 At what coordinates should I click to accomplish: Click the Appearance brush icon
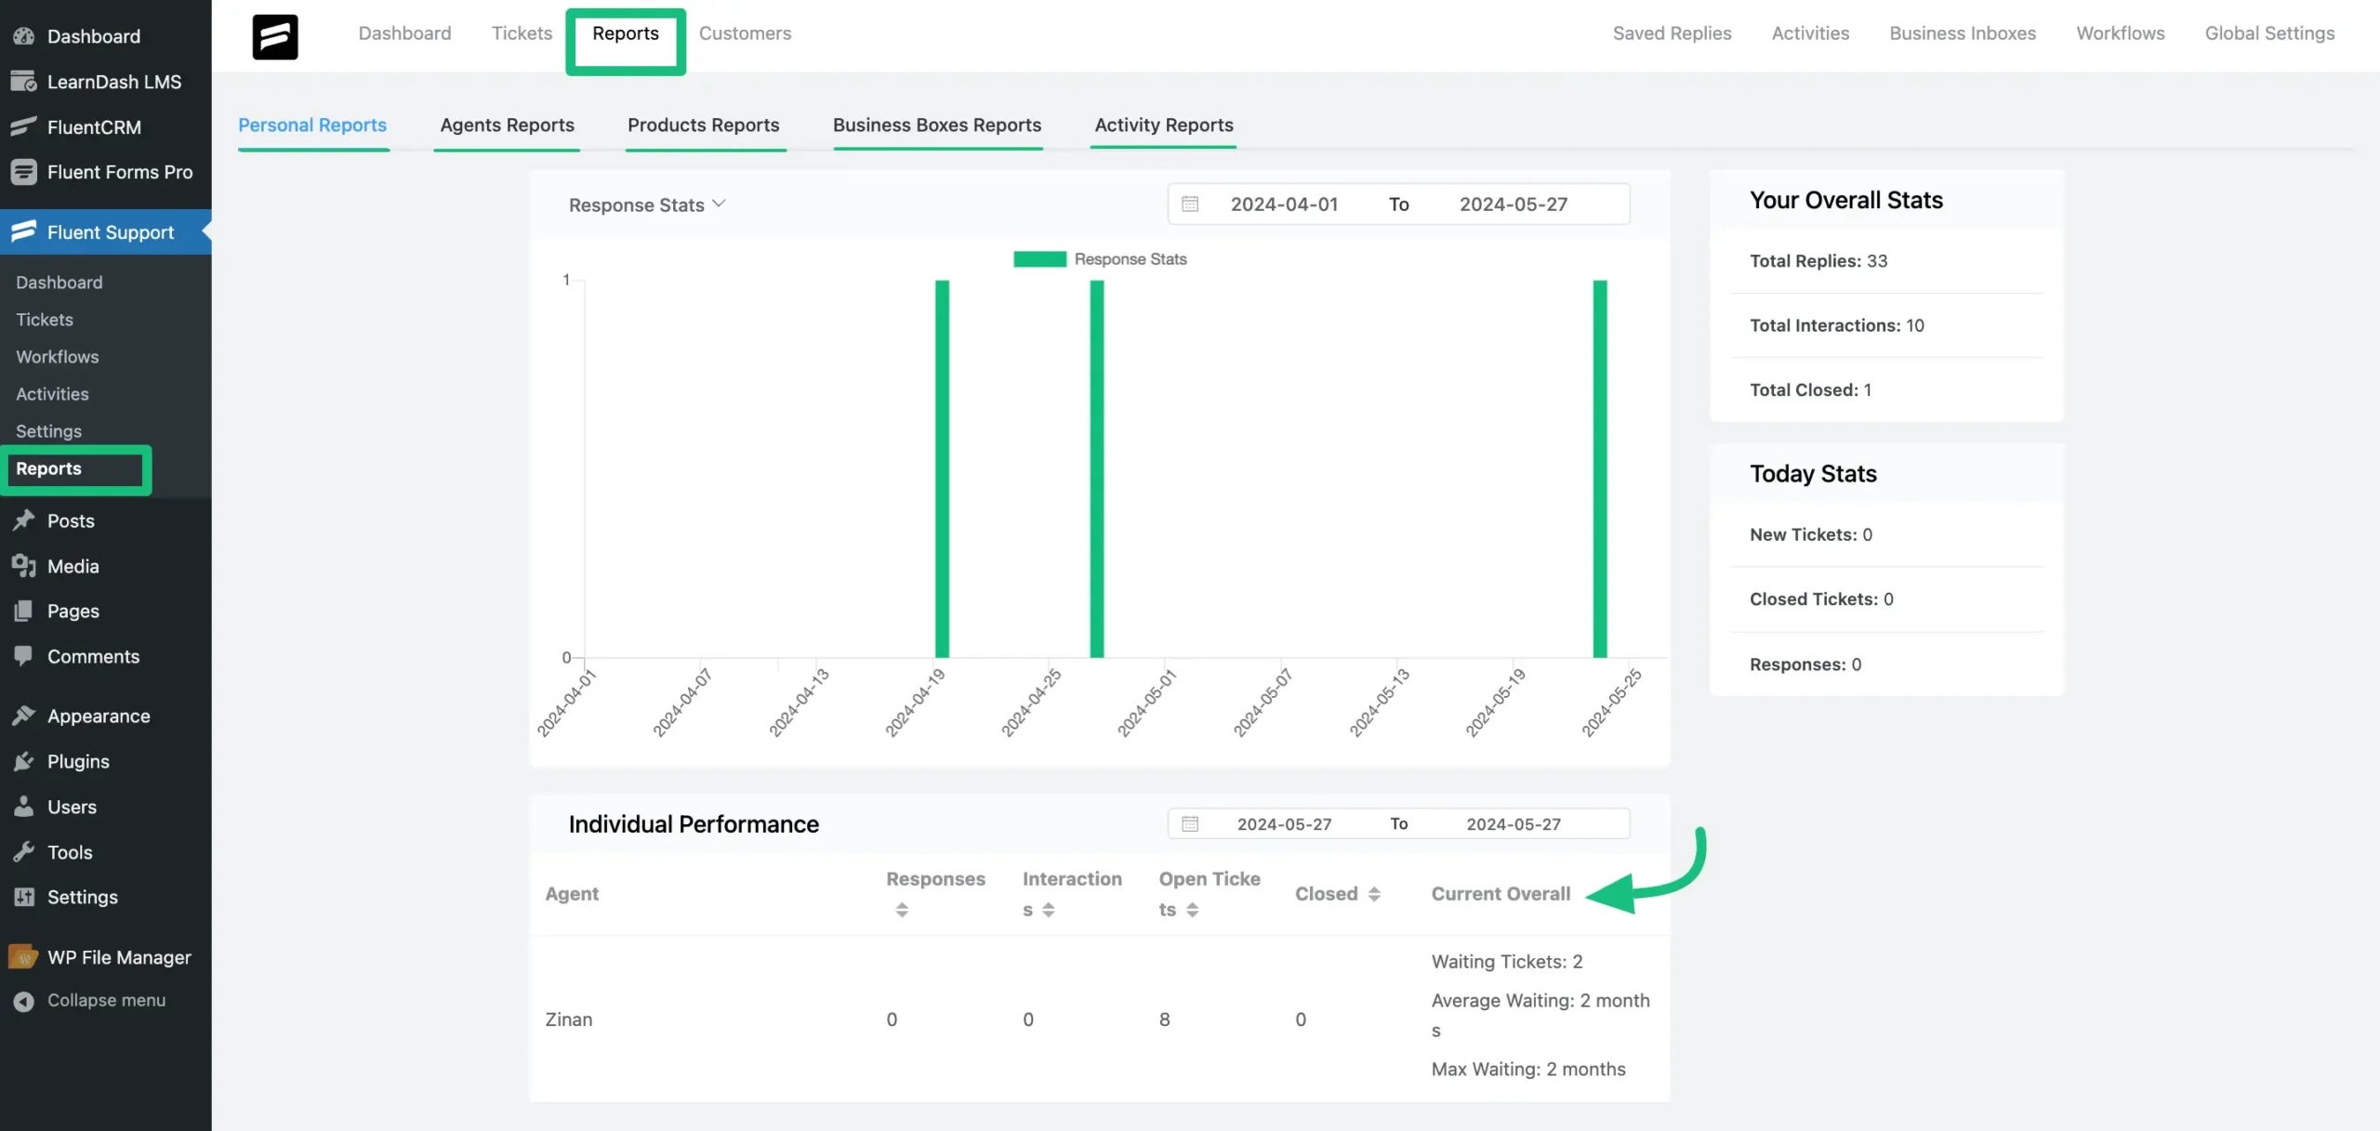click(24, 716)
